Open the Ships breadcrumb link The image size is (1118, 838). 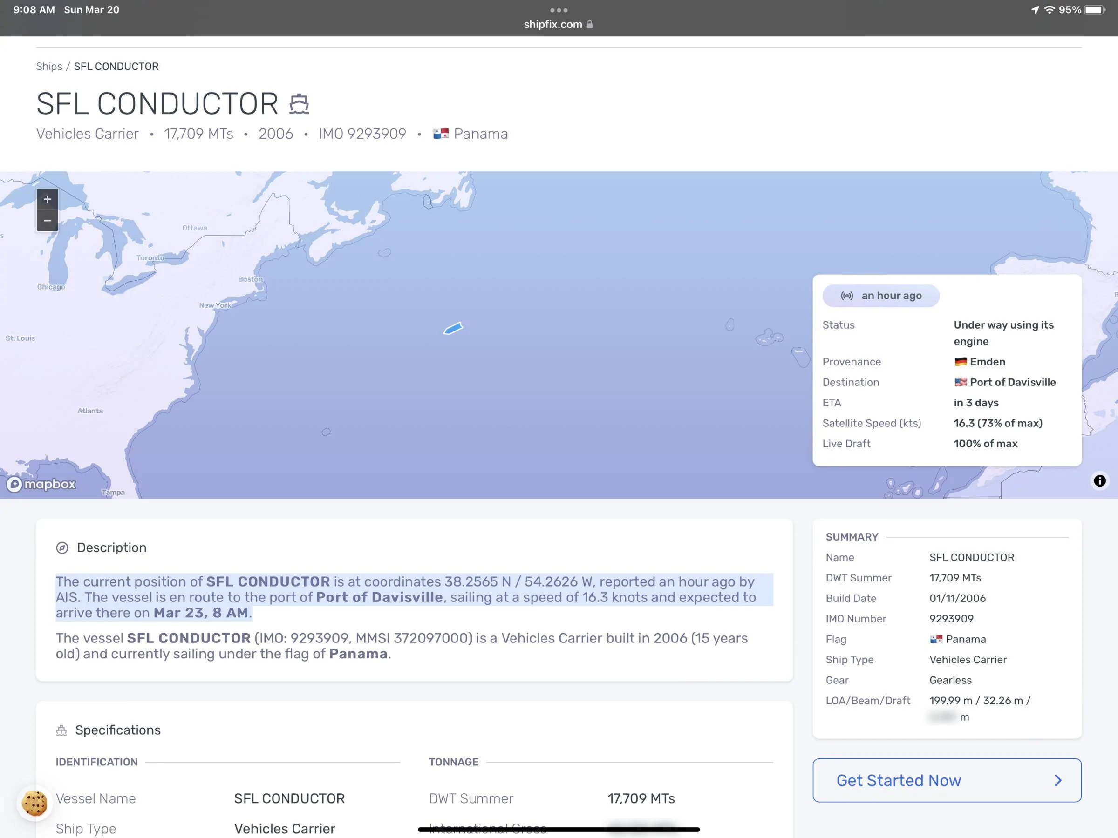[49, 67]
